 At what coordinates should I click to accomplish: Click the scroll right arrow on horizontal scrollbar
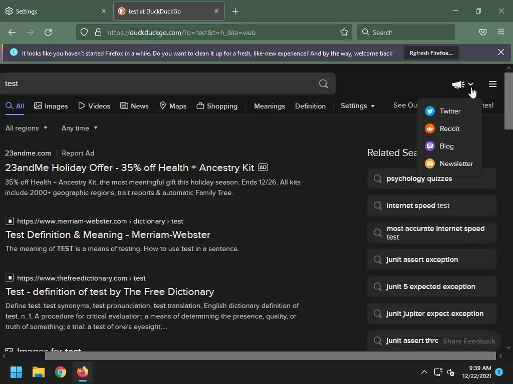click(x=500, y=355)
